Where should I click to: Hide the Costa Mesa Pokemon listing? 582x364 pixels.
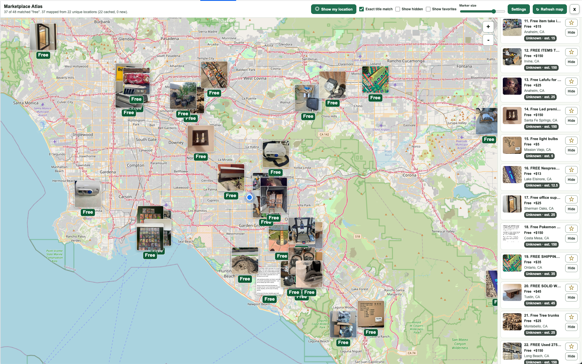click(x=571, y=238)
